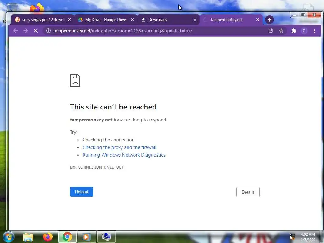The image size is (324, 243).
Task: Click the Details button
Action: [x=248, y=192]
